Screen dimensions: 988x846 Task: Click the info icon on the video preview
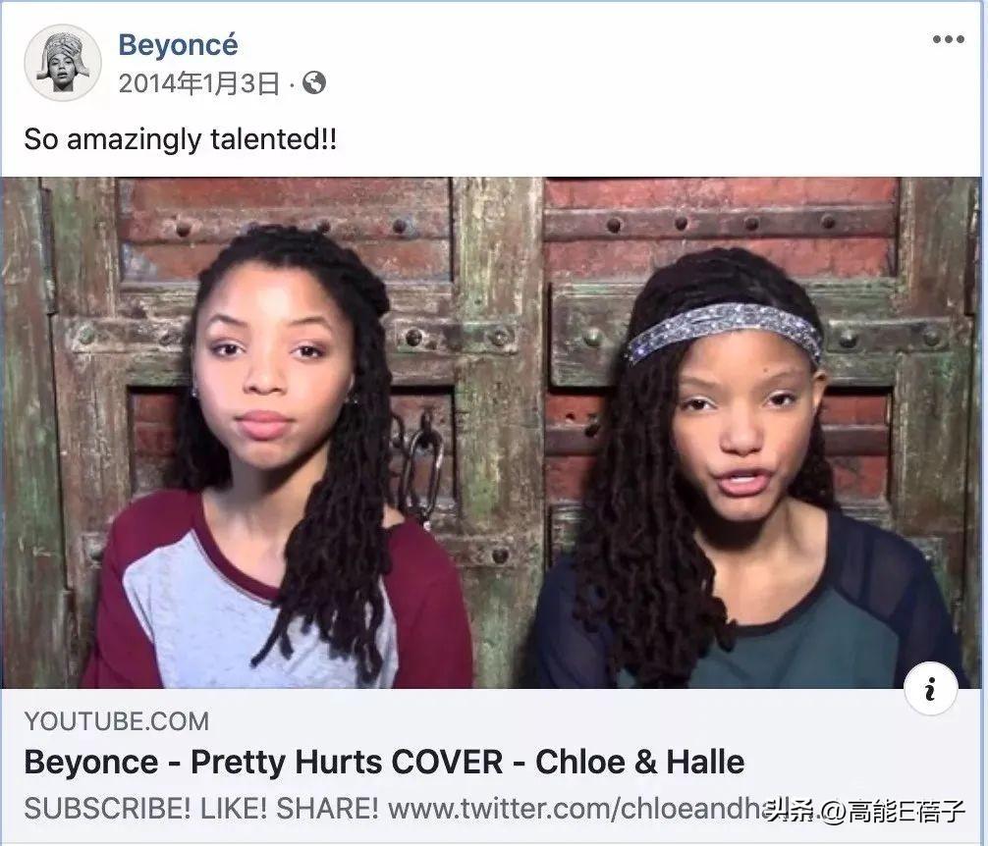pos(930,688)
